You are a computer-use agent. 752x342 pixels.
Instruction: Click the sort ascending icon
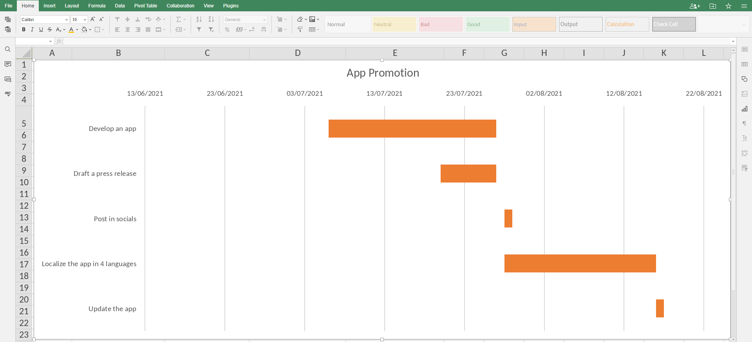click(199, 19)
